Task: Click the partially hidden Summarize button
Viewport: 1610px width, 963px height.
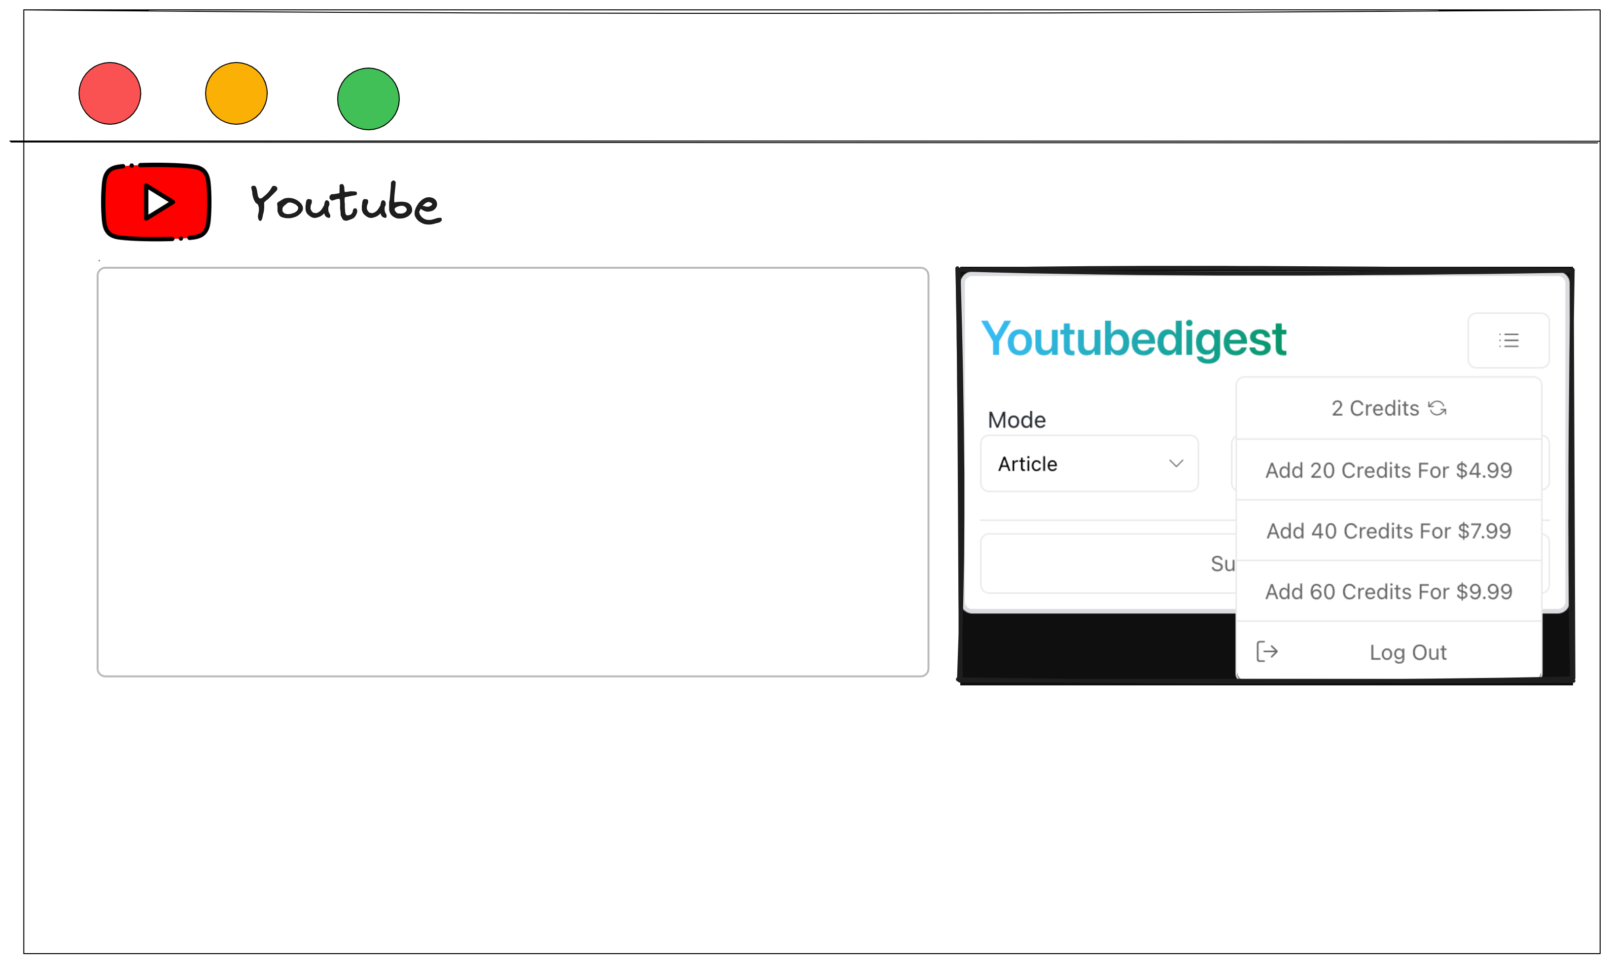Action: click(1109, 563)
